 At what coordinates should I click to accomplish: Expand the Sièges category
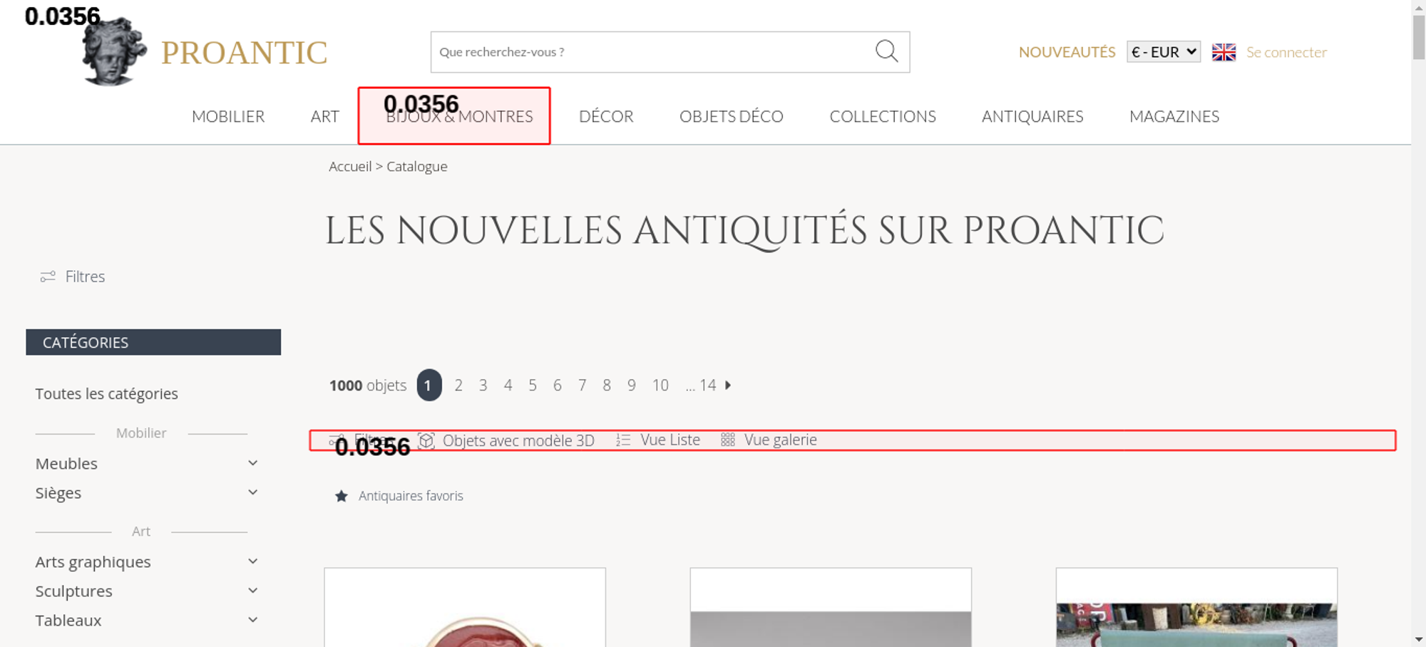click(x=252, y=492)
